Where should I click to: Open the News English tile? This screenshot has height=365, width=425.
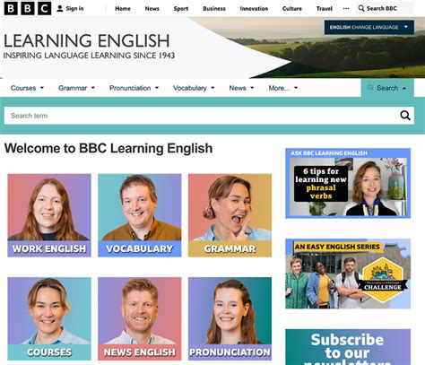tap(140, 318)
